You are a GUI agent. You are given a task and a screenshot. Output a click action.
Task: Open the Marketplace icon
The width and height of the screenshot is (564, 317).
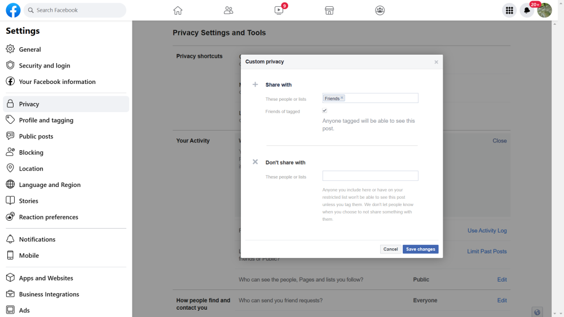pyautogui.click(x=329, y=10)
